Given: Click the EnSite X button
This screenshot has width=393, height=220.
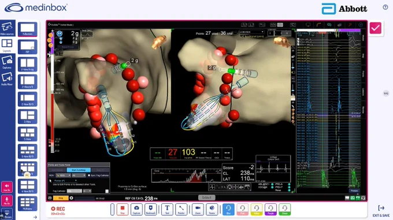Looking at the screenshot, I should [x=207, y=197].
